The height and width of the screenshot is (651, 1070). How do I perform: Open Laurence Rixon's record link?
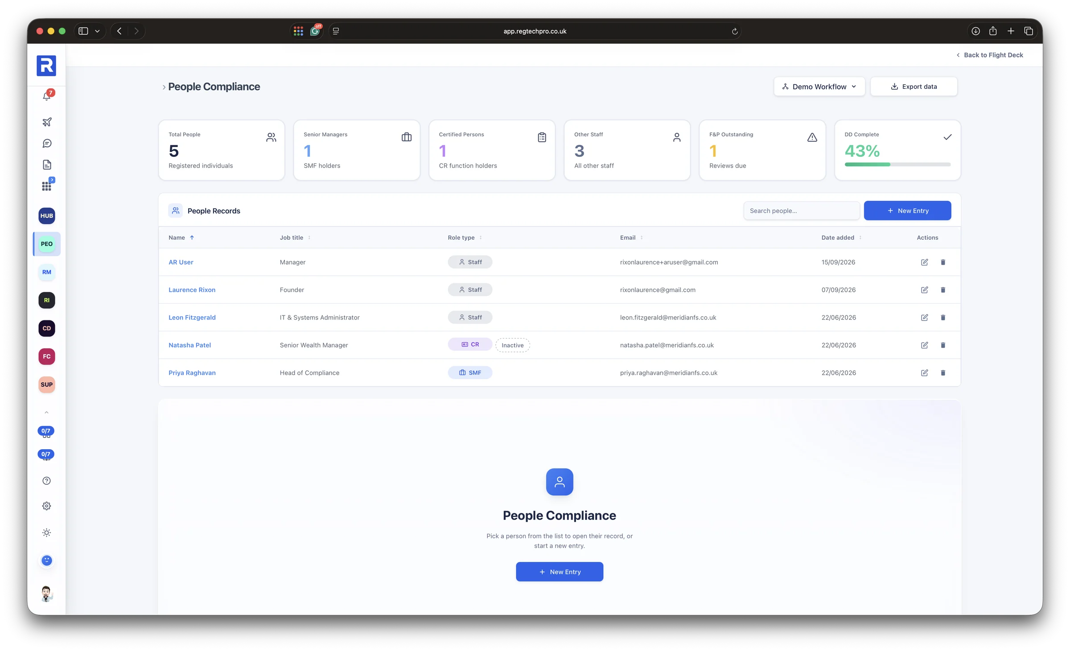coord(192,290)
